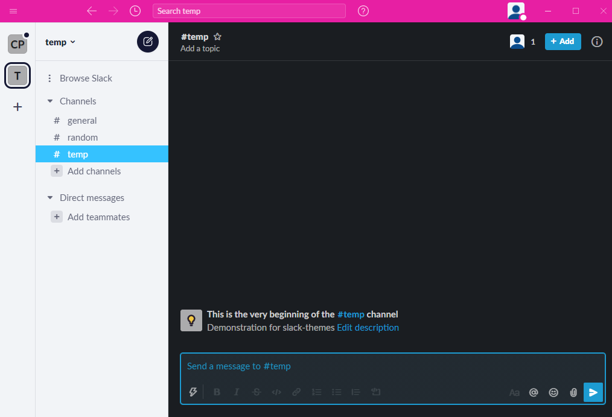Open the hamburger menu in title bar

(x=13, y=11)
